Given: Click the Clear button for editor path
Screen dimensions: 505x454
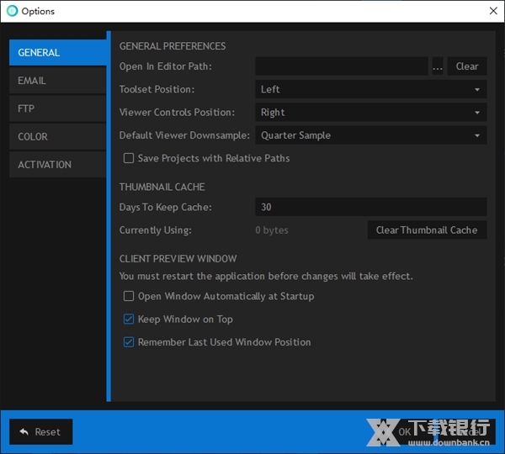Looking at the screenshot, I should pyautogui.click(x=467, y=66).
